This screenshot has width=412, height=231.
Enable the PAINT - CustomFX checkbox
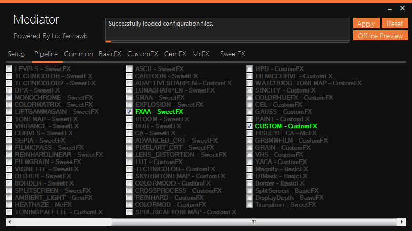click(250, 119)
